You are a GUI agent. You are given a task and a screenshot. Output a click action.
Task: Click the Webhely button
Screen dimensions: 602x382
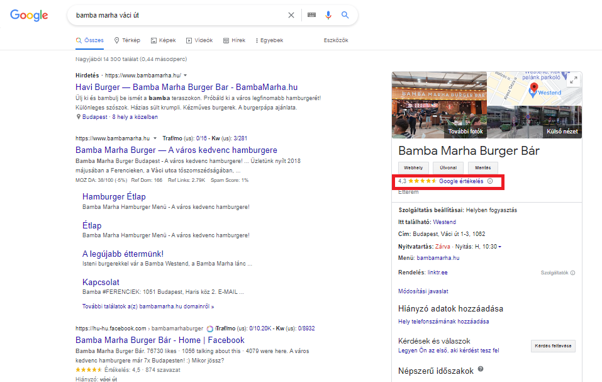413,167
